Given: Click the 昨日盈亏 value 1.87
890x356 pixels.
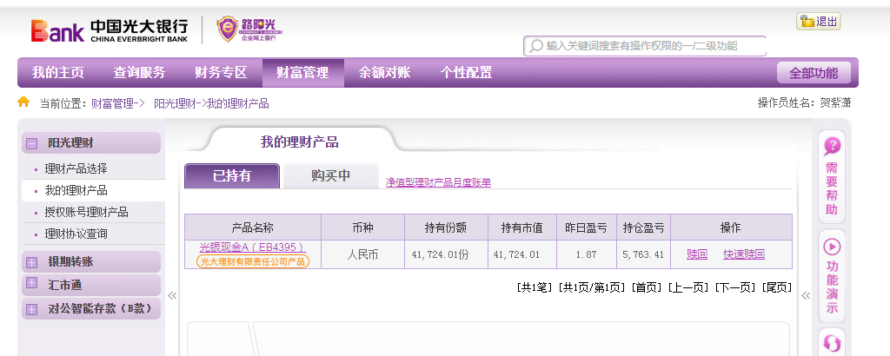Looking at the screenshot, I should (587, 254).
